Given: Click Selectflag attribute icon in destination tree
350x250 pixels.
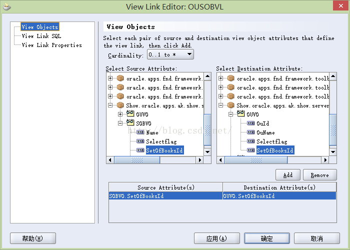Looking at the screenshot, I should (x=251, y=141).
